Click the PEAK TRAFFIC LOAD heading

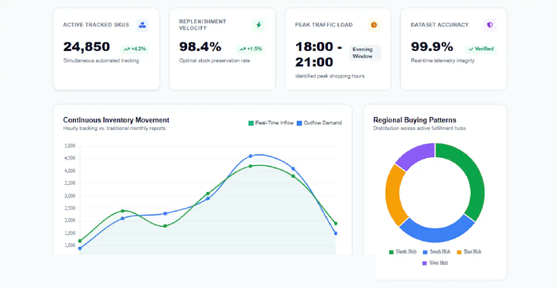click(x=324, y=25)
